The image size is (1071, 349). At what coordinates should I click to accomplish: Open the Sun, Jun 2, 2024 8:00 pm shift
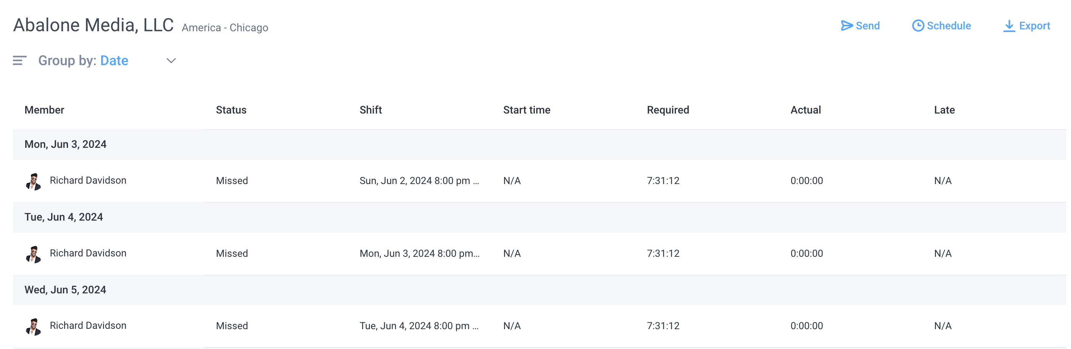coord(419,181)
